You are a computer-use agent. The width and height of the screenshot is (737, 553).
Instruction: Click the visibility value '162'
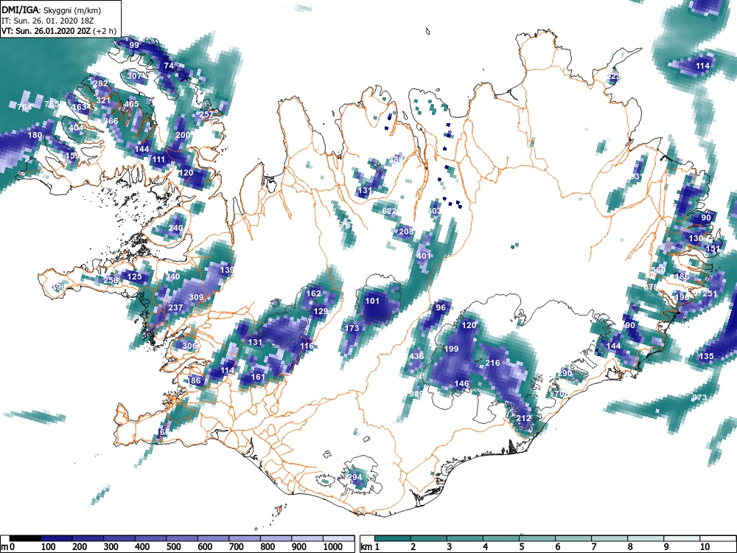[x=313, y=293]
